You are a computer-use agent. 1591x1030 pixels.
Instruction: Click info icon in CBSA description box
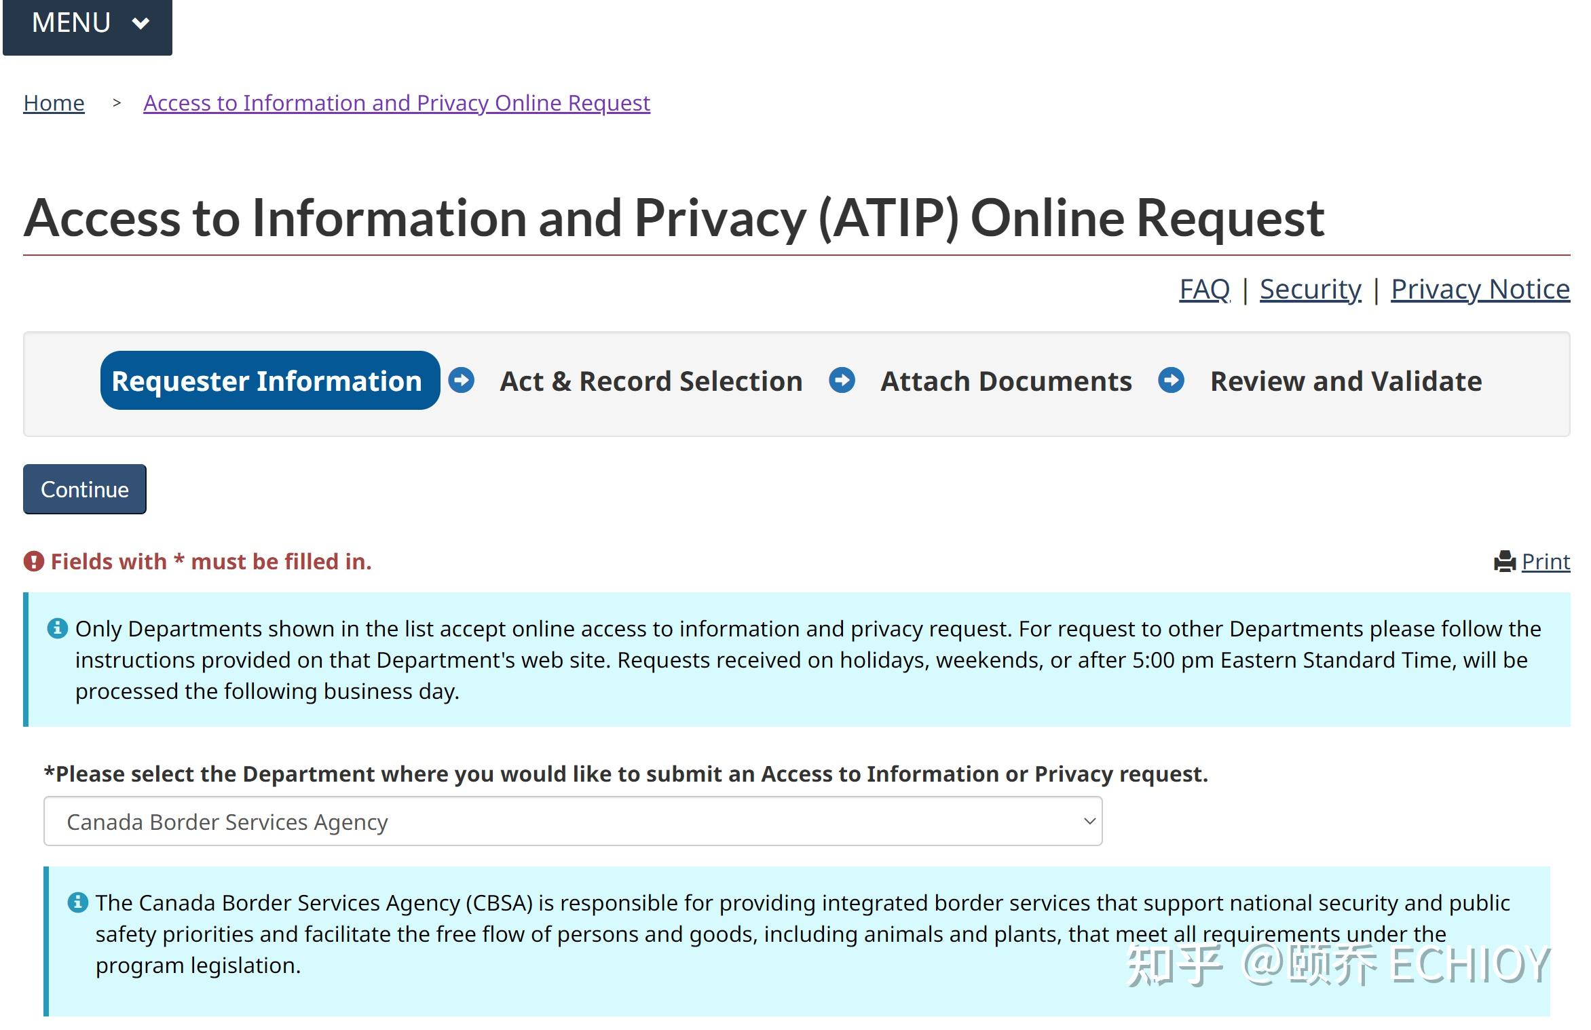(x=78, y=902)
